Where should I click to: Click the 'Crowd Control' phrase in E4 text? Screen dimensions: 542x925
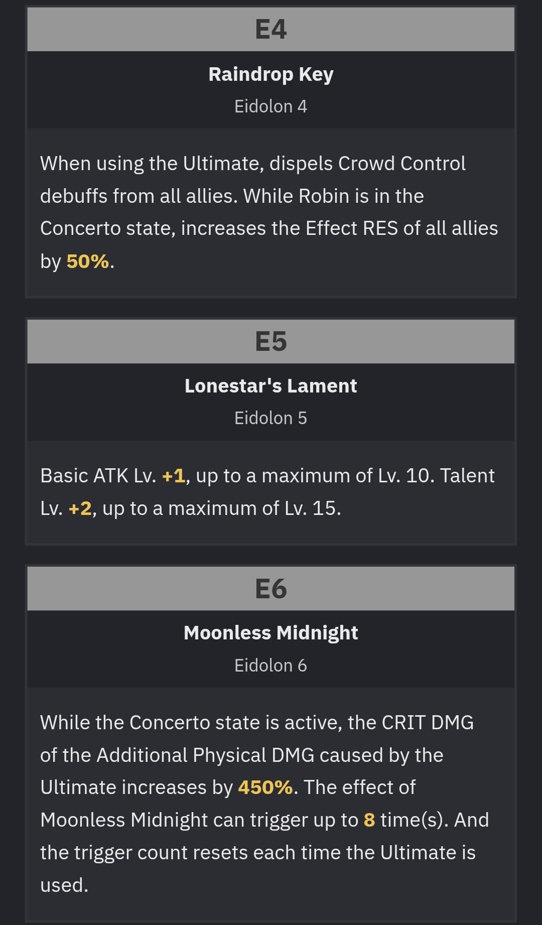click(402, 164)
